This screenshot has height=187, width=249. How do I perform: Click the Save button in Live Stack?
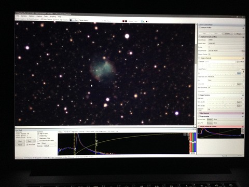coord(30,141)
